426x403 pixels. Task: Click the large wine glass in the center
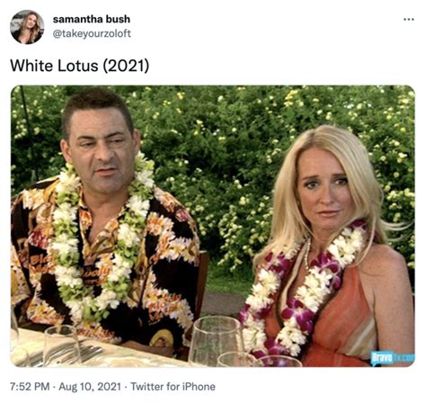coord(215,339)
